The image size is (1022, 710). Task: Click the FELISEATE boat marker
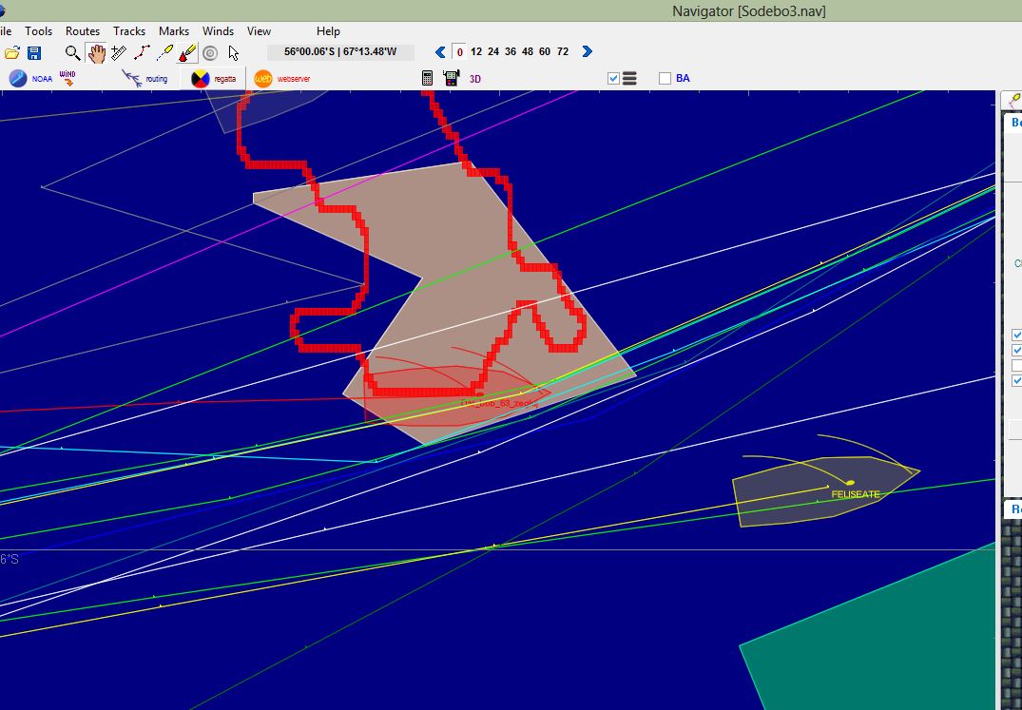[850, 483]
